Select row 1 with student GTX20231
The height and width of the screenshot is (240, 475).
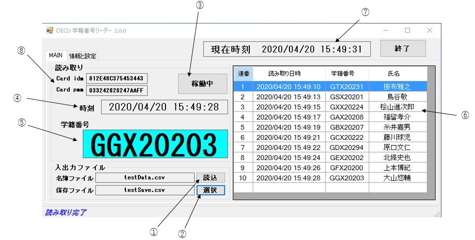click(x=329, y=86)
